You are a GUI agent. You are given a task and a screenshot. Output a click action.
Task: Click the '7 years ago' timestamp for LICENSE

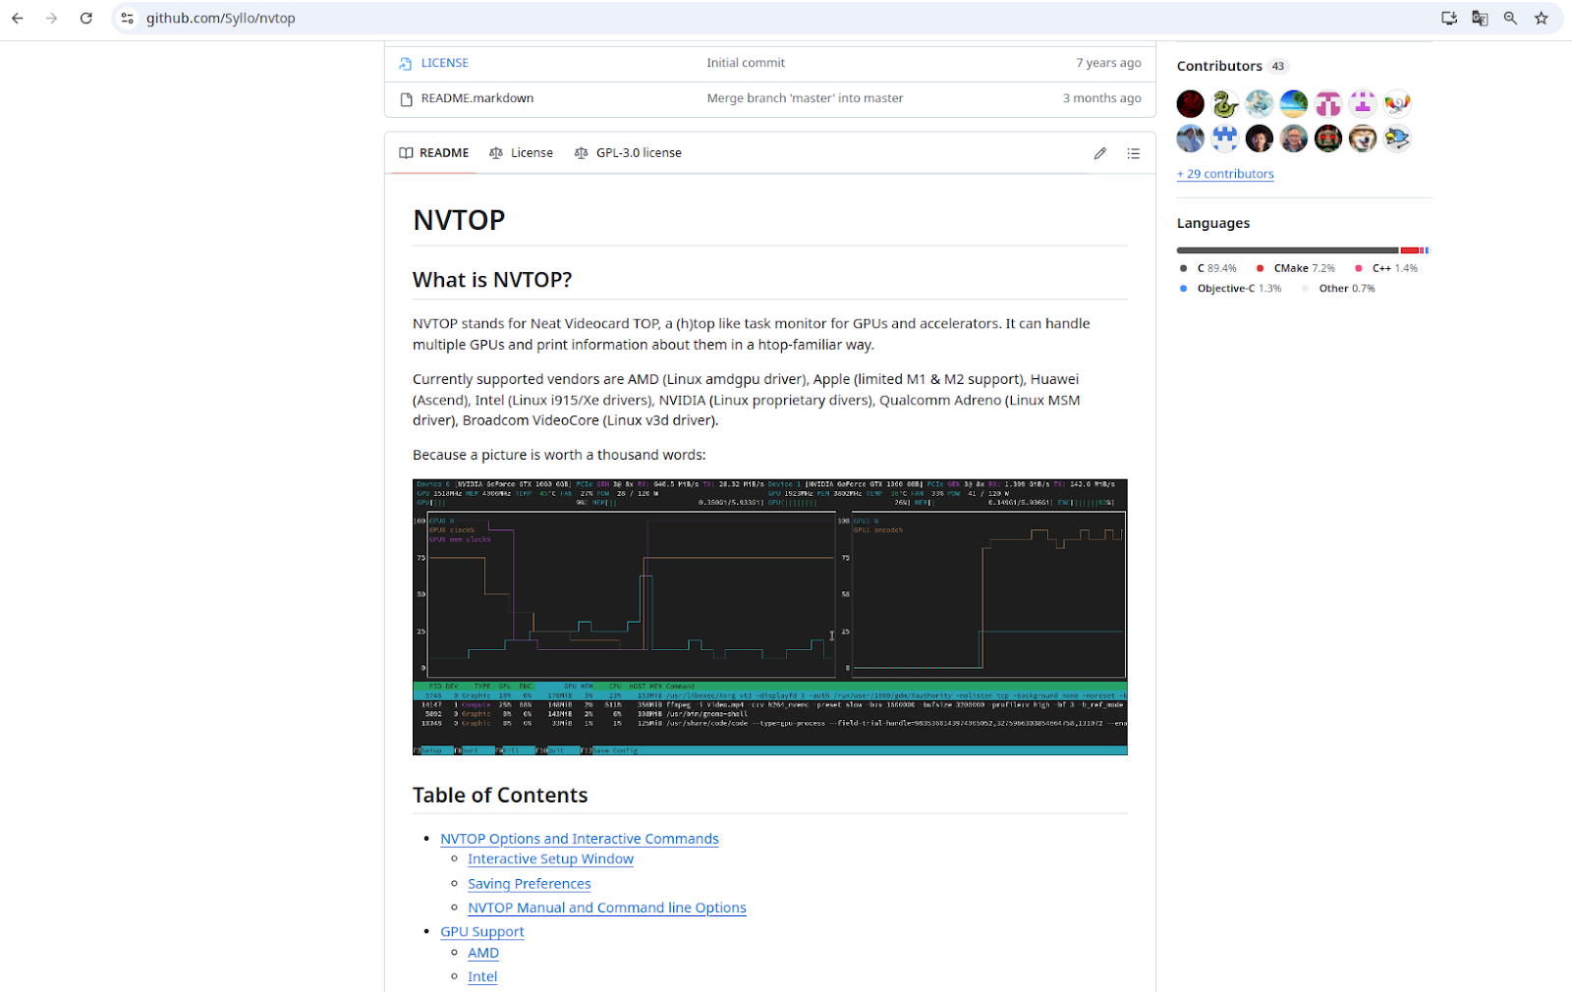1108,63
